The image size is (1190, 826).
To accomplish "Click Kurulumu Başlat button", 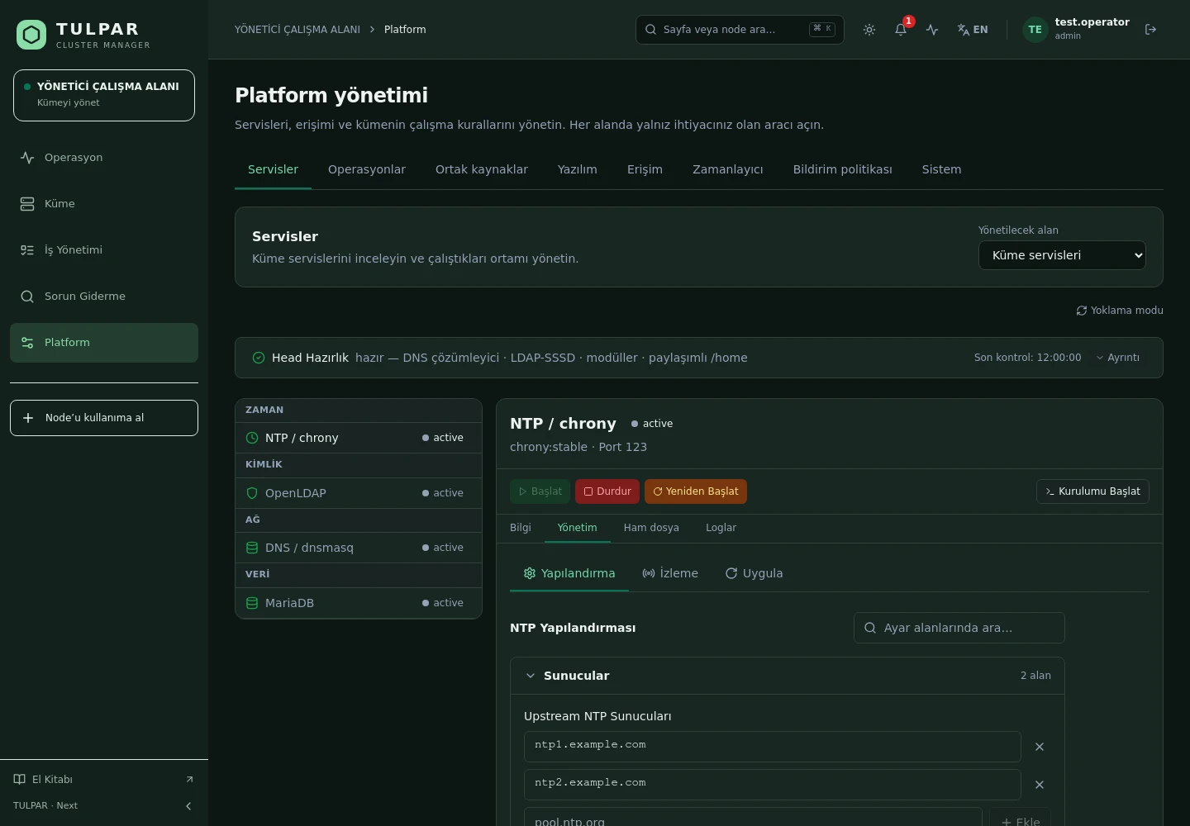I will tap(1092, 491).
